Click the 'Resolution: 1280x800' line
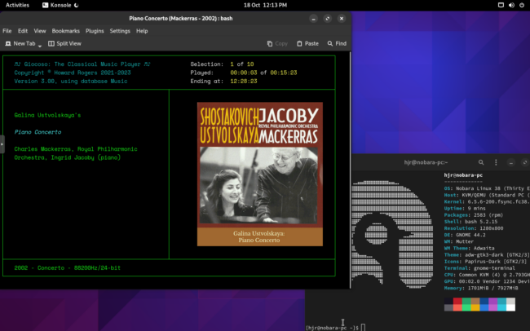This screenshot has height=331, width=530. tap(474, 228)
